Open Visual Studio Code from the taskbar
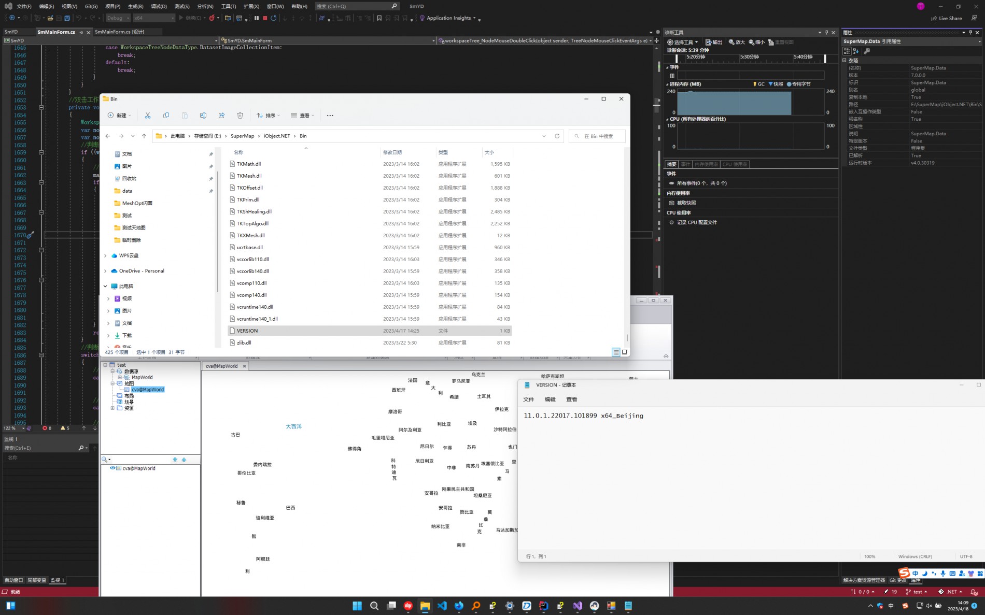The width and height of the screenshot is (985, 615). 442,606
